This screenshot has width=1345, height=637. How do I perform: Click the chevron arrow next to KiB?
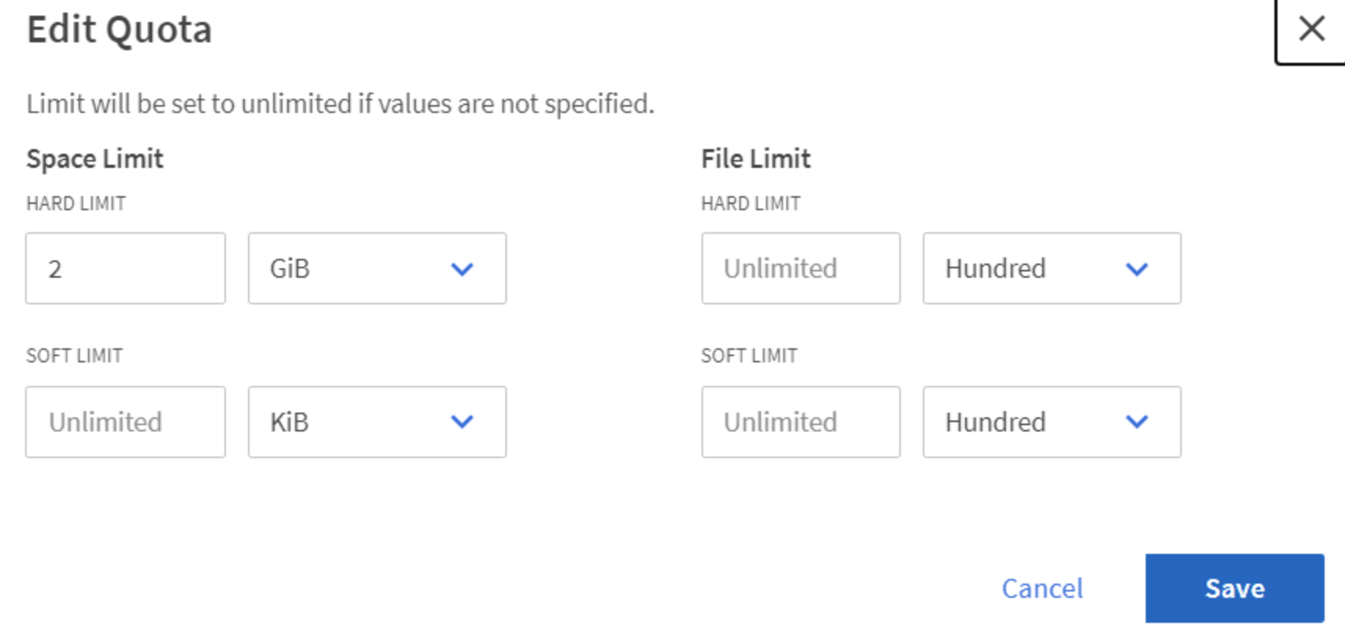(462, 422)
